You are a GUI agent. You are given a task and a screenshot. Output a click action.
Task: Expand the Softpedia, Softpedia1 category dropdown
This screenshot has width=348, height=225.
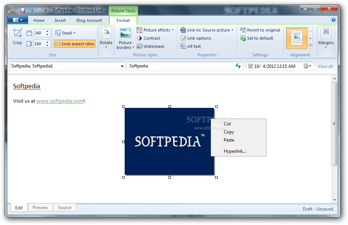pyautogui.click(x=122, y=66)
